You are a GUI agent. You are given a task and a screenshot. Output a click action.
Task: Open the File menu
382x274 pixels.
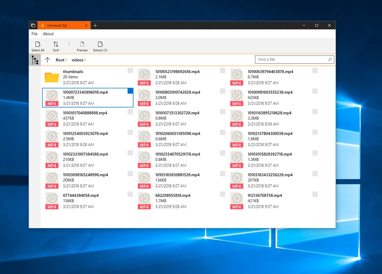coord(34,34)
